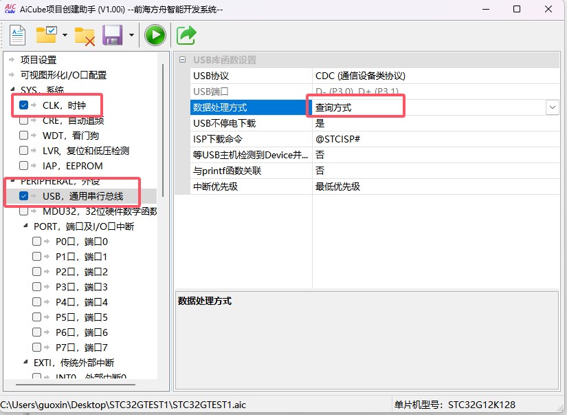
Task: Open dropdown arrow beside open-folder icon
Action: [65, 35]
